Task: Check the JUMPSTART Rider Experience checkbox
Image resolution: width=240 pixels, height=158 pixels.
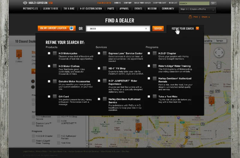Action: [99, 81]
